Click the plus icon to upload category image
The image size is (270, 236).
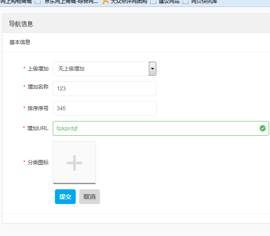[x=74, y=163]
